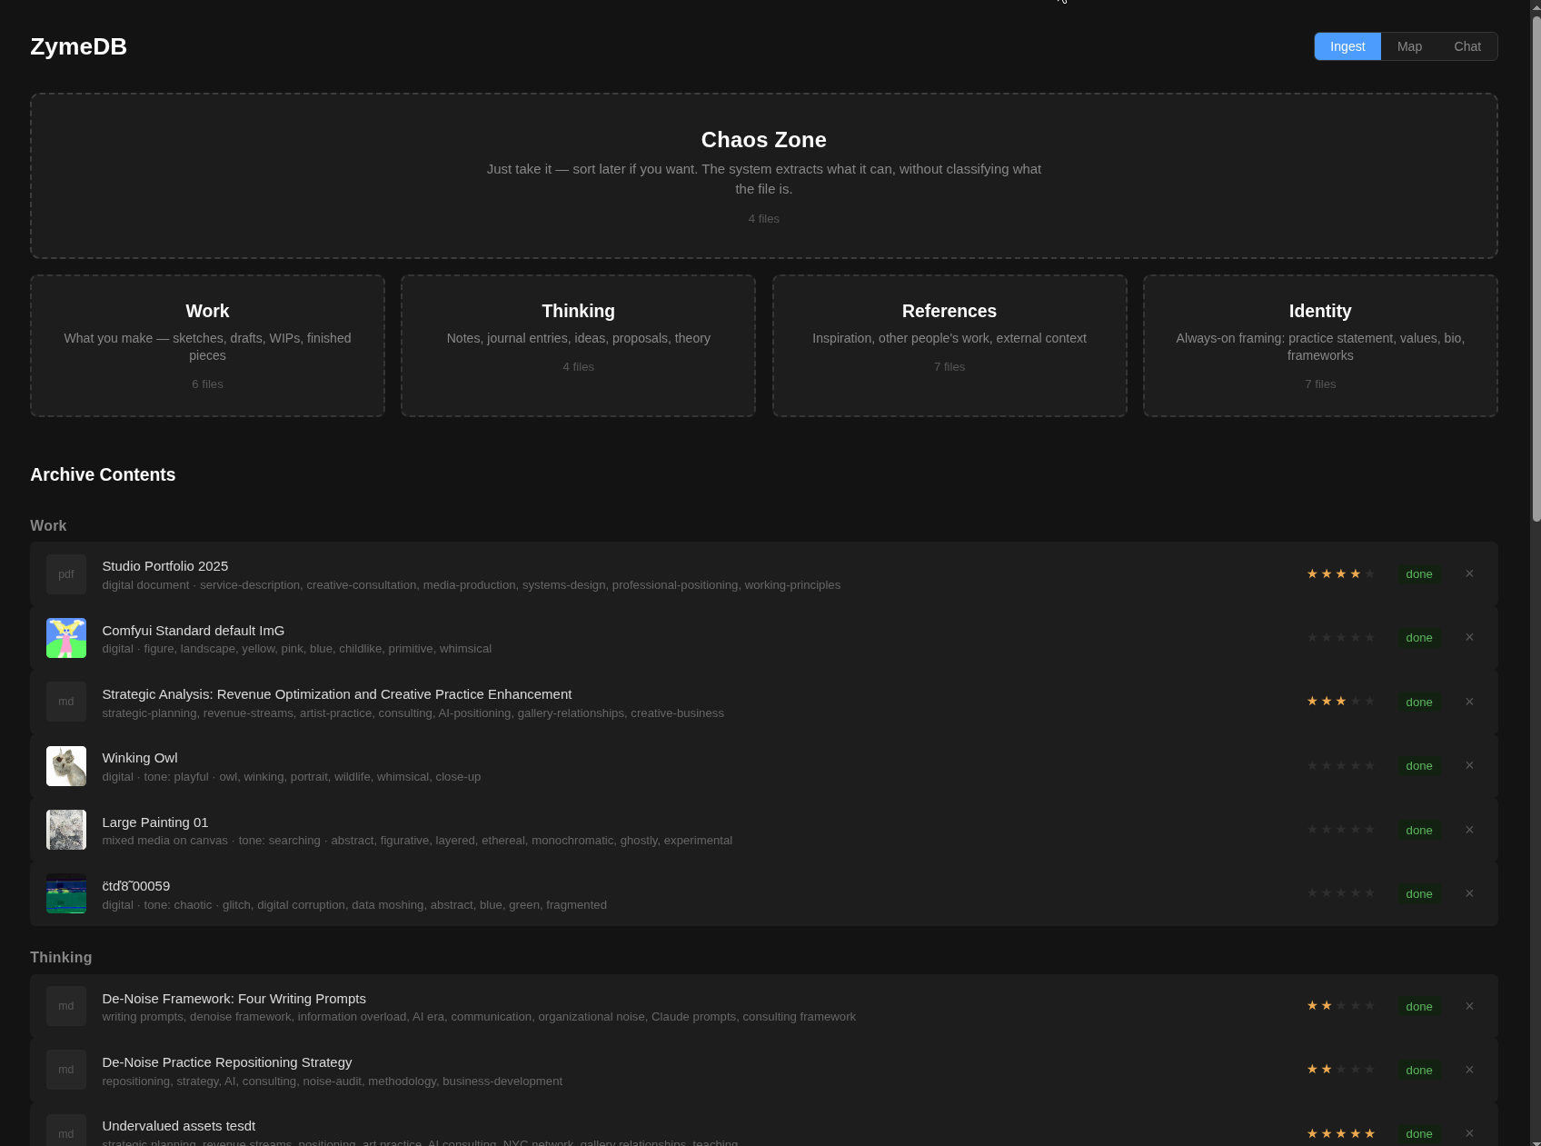
Task: Select the Work category card
Action: point(207,345)
